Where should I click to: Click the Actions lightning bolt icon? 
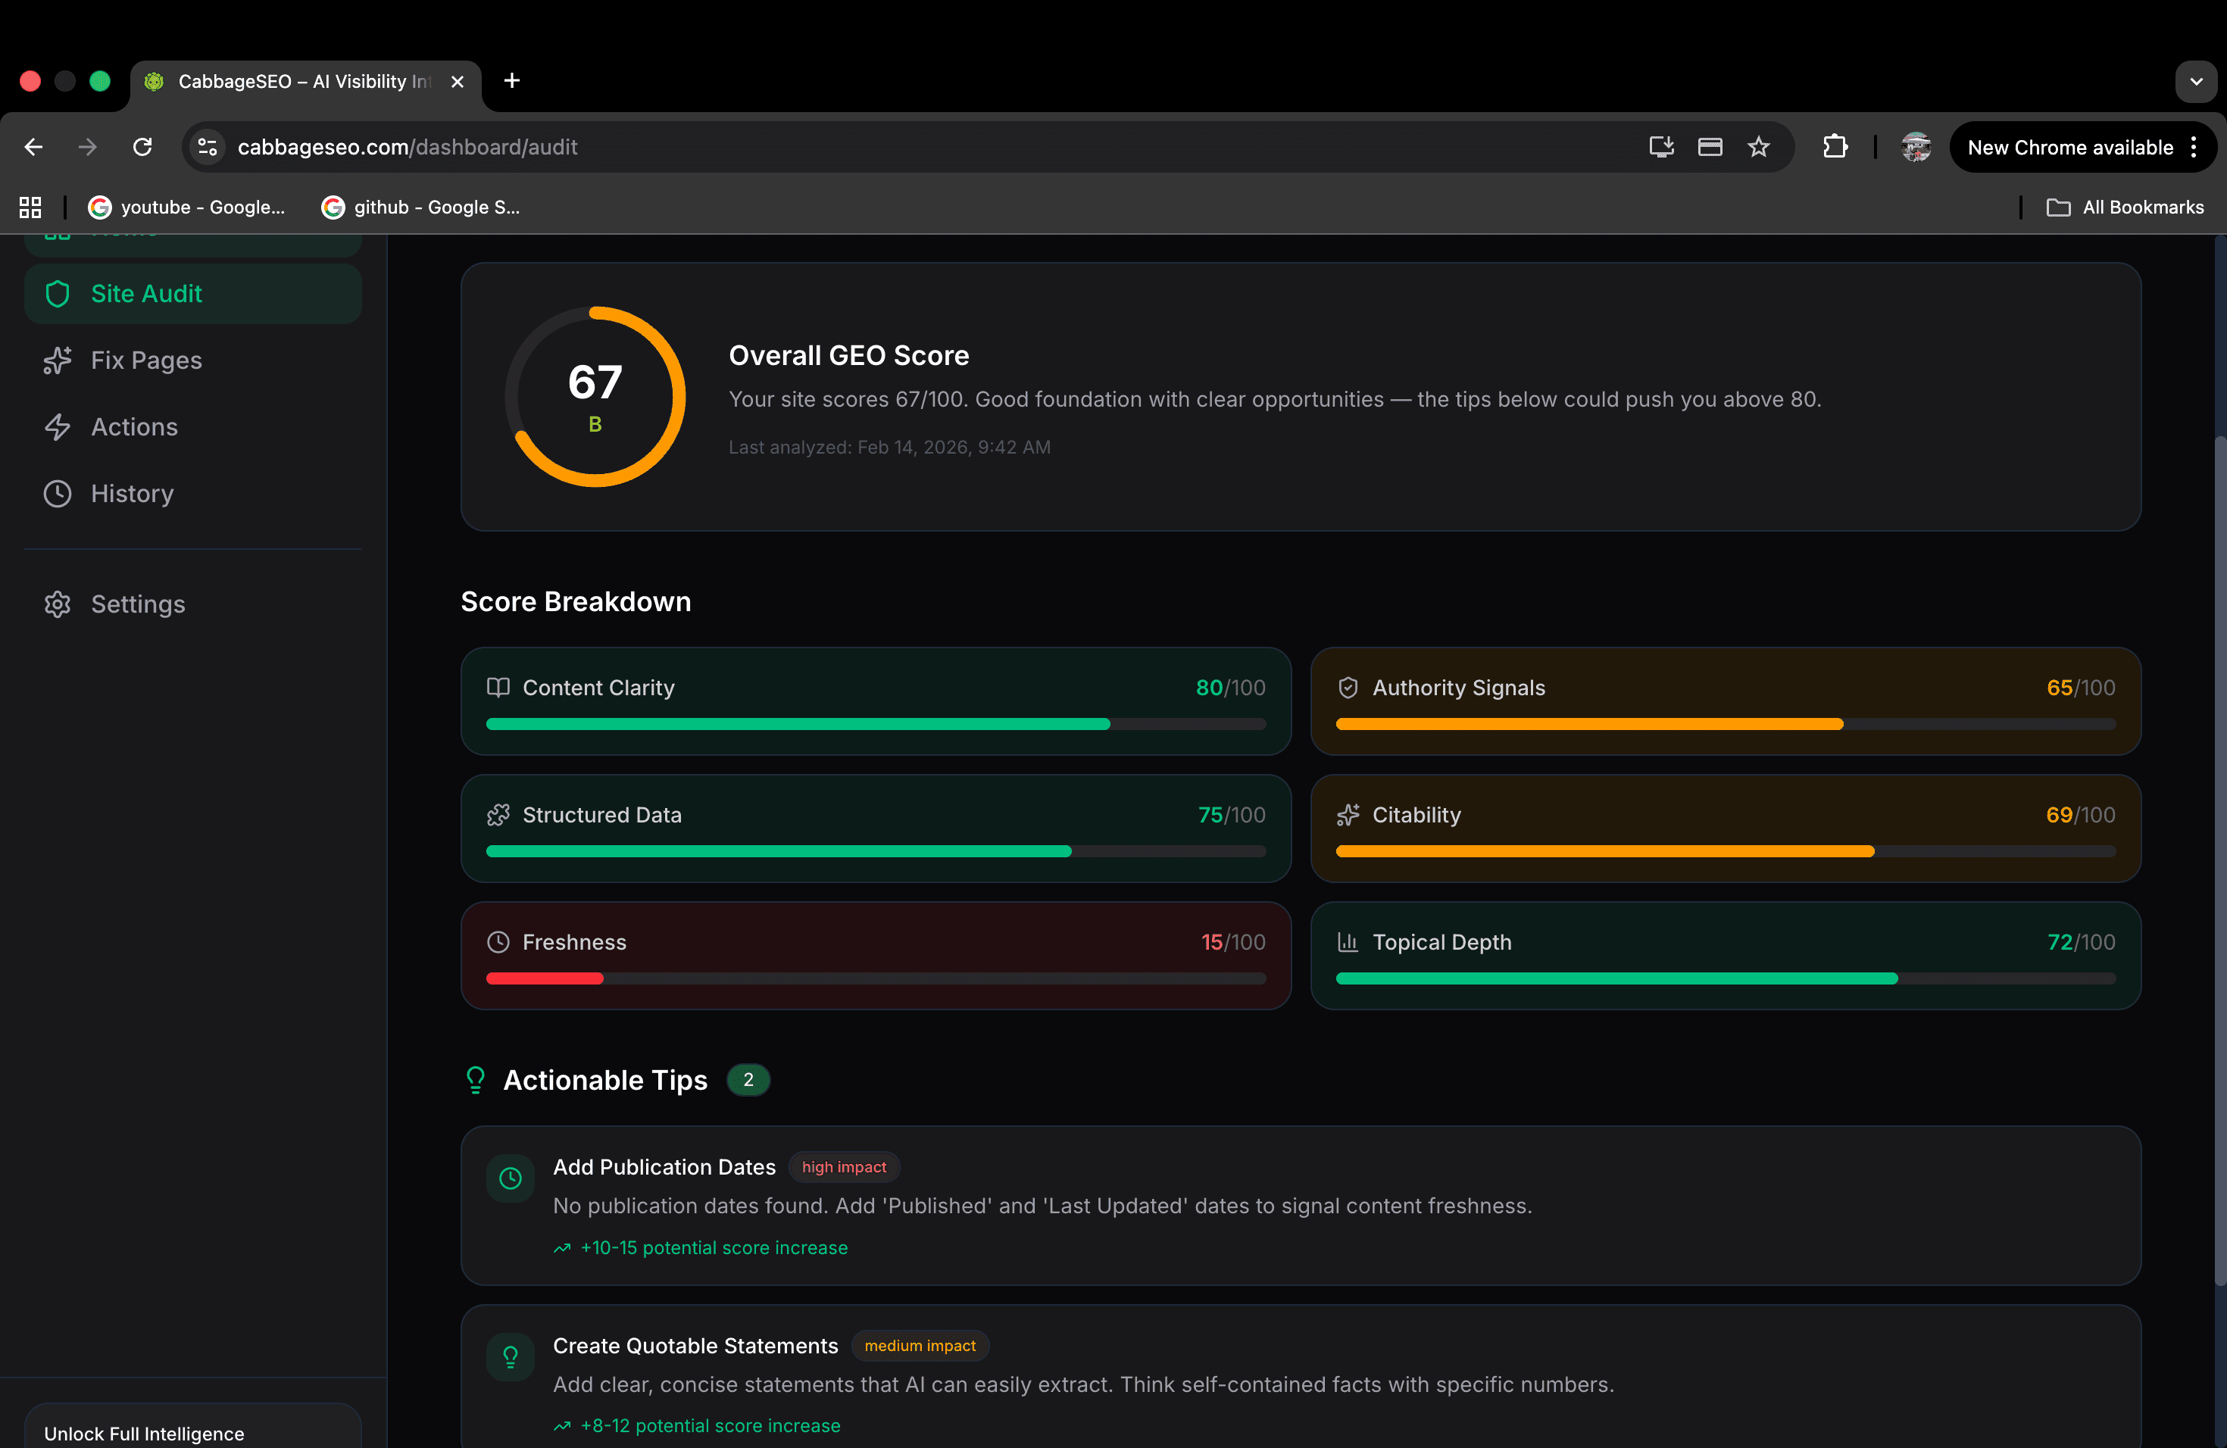pos(57,427)
